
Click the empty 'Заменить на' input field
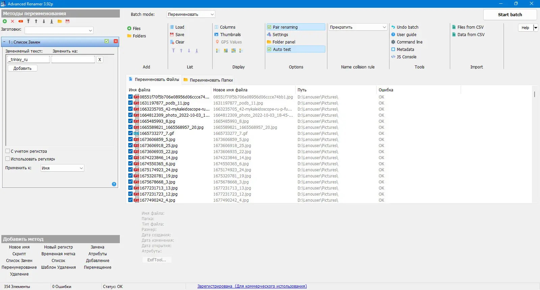[x=73, y=59]
